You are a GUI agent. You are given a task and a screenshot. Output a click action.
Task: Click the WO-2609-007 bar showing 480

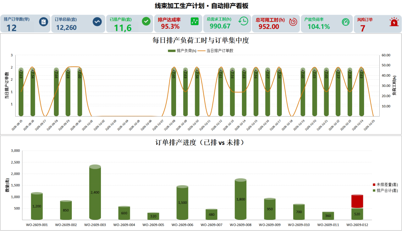[x=211, y=215]
